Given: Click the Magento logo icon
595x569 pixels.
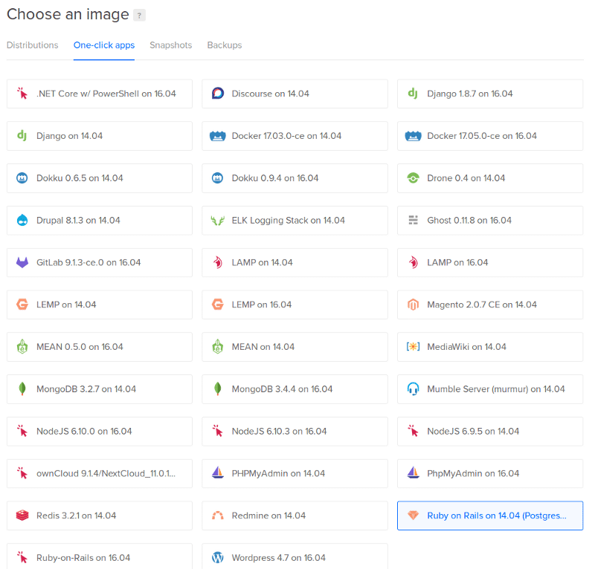Looking at the screenshot, I should (414, 305).
